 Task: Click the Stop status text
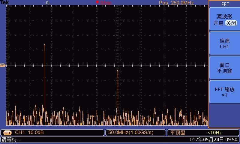pos(106,3)
